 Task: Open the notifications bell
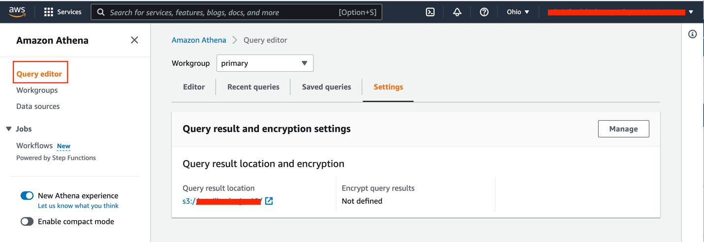point(457,12)
